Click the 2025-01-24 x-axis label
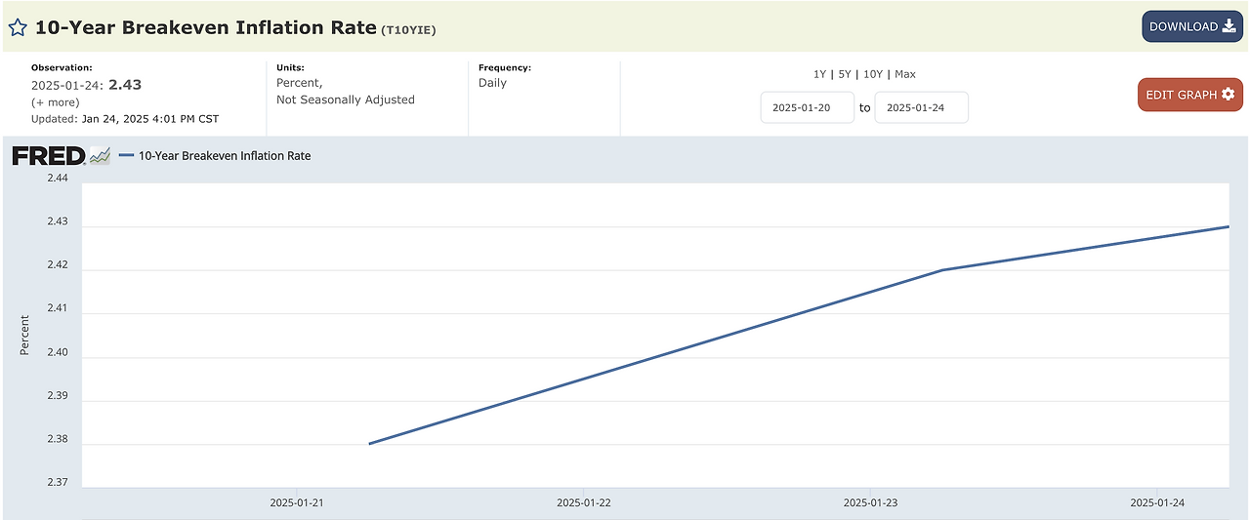 (x=1157, y=502)
